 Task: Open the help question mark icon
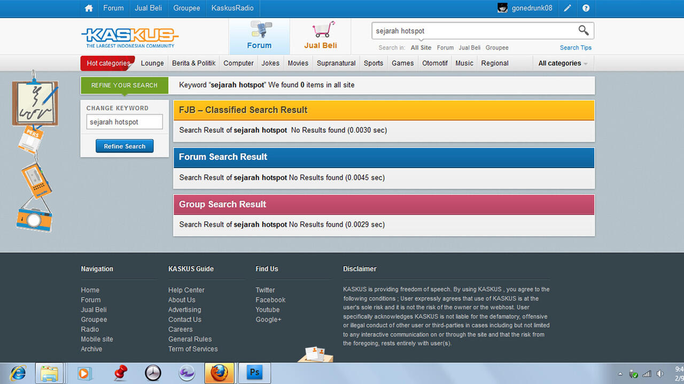click(586, 8)
